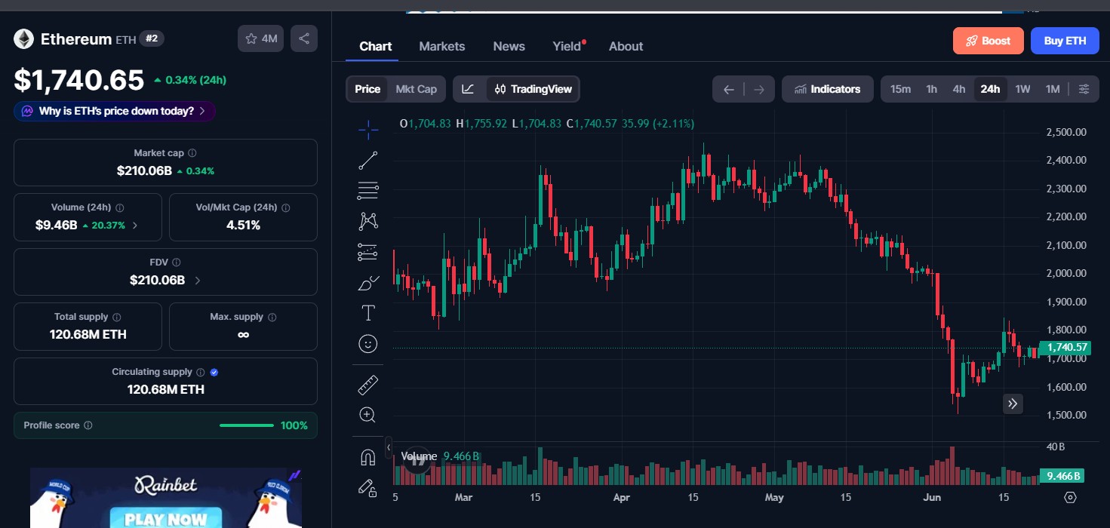The height and width of the screenshot is (528, 1110).
Task: Toggle lock all drawing tools
Action: tap(368, 488)
